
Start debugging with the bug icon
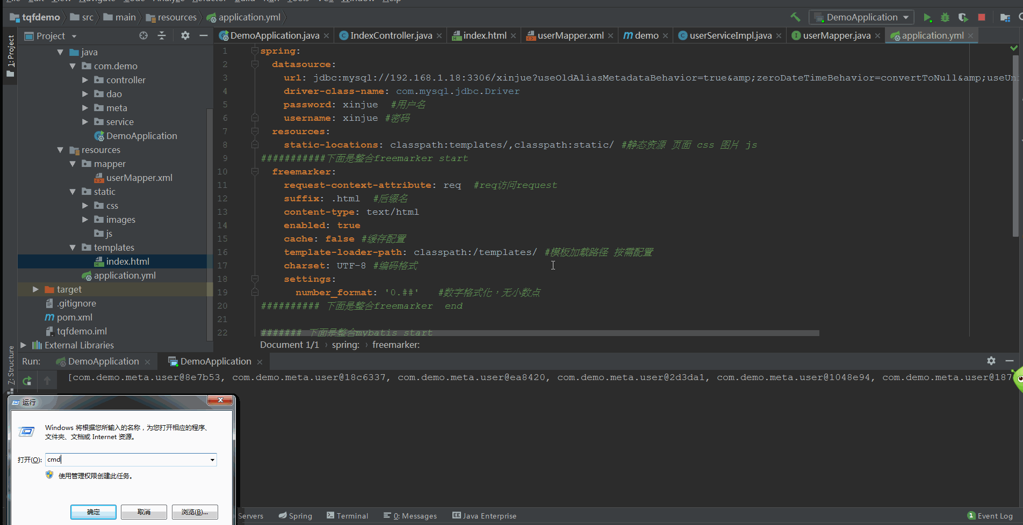pyautogui.click(x=945, y=17)
